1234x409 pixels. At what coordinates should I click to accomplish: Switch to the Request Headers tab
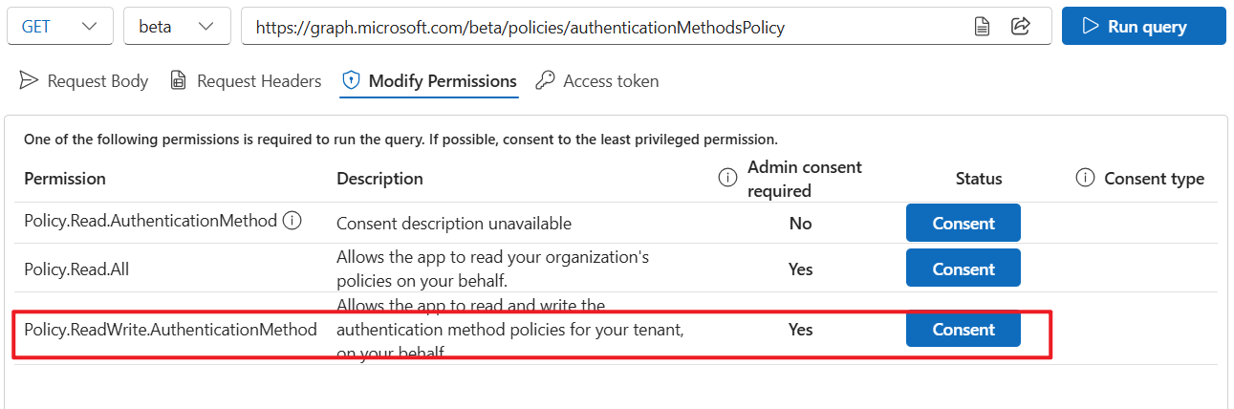(246, 81)
